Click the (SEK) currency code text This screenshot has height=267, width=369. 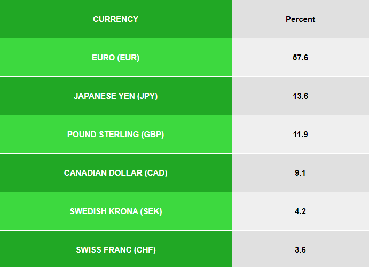click(151, 211)
